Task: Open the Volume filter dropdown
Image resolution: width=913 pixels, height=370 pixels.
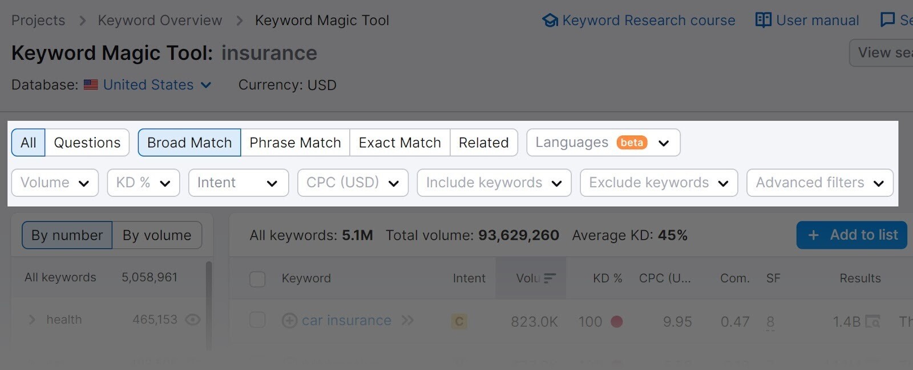Action: coord(55,183)
